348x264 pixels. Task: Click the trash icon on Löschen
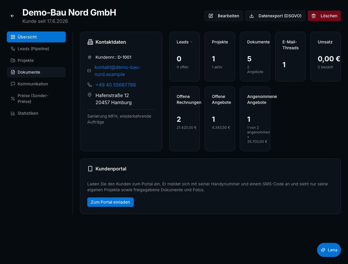tap(314, 16)
